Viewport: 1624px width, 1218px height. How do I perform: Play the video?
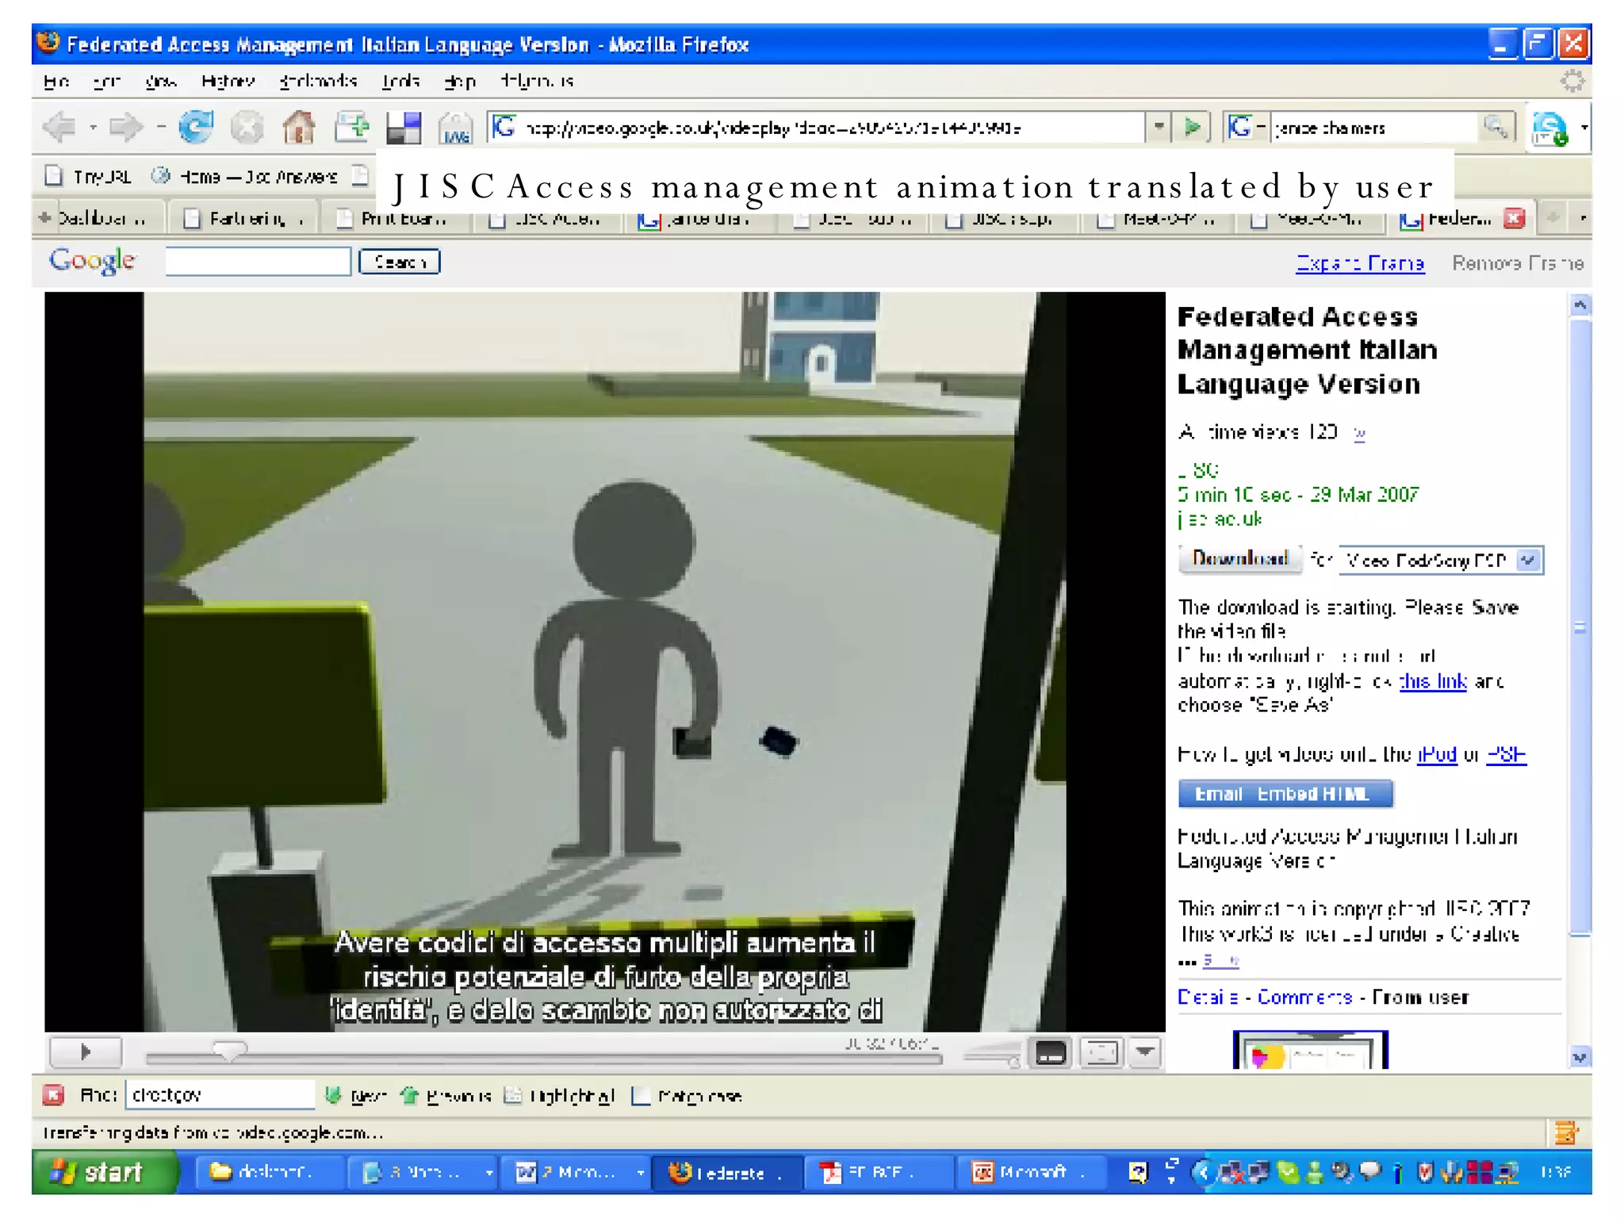pos(86,1052)
